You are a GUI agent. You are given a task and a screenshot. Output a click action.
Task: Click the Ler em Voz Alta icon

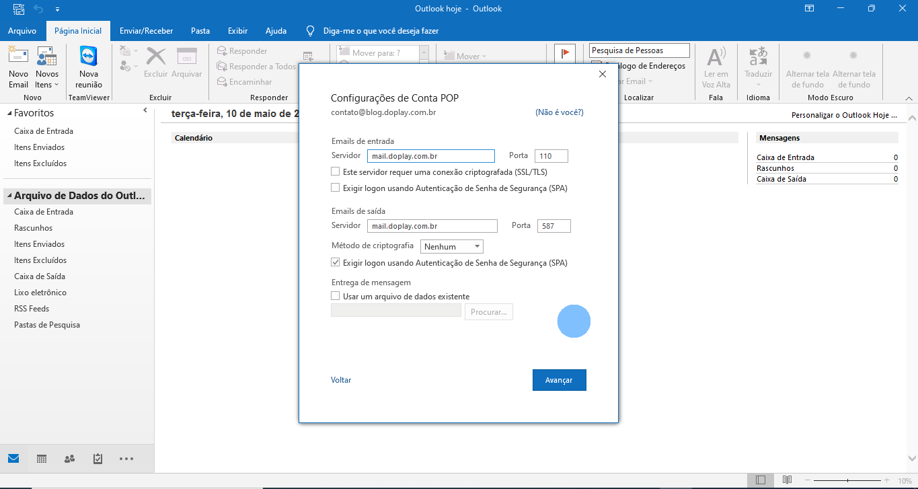(x=716, y=57)
